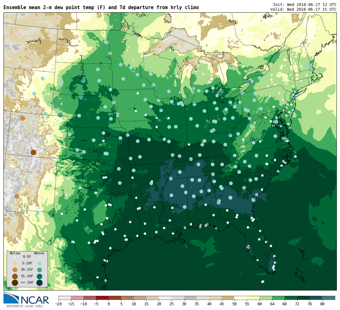The width and height of the screenshot is (340, 310).
Task: Click the '0' colorbar label
Action: tap(109, 304)
